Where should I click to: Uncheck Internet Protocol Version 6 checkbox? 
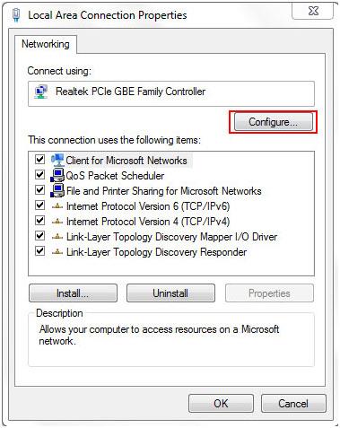pos(39,205)
